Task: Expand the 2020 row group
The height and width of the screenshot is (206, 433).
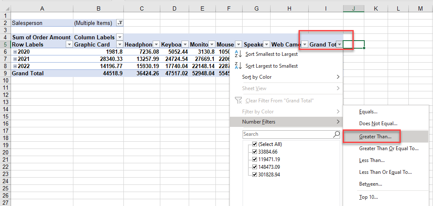Action: pyautogui.click(x=15, y=52)
